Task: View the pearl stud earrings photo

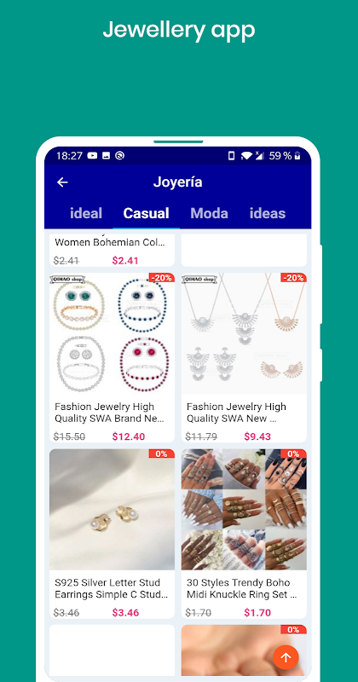Action: [113, 509]
